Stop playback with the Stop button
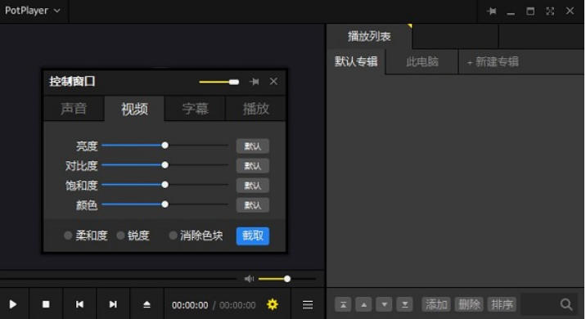 tap(46, 304)
